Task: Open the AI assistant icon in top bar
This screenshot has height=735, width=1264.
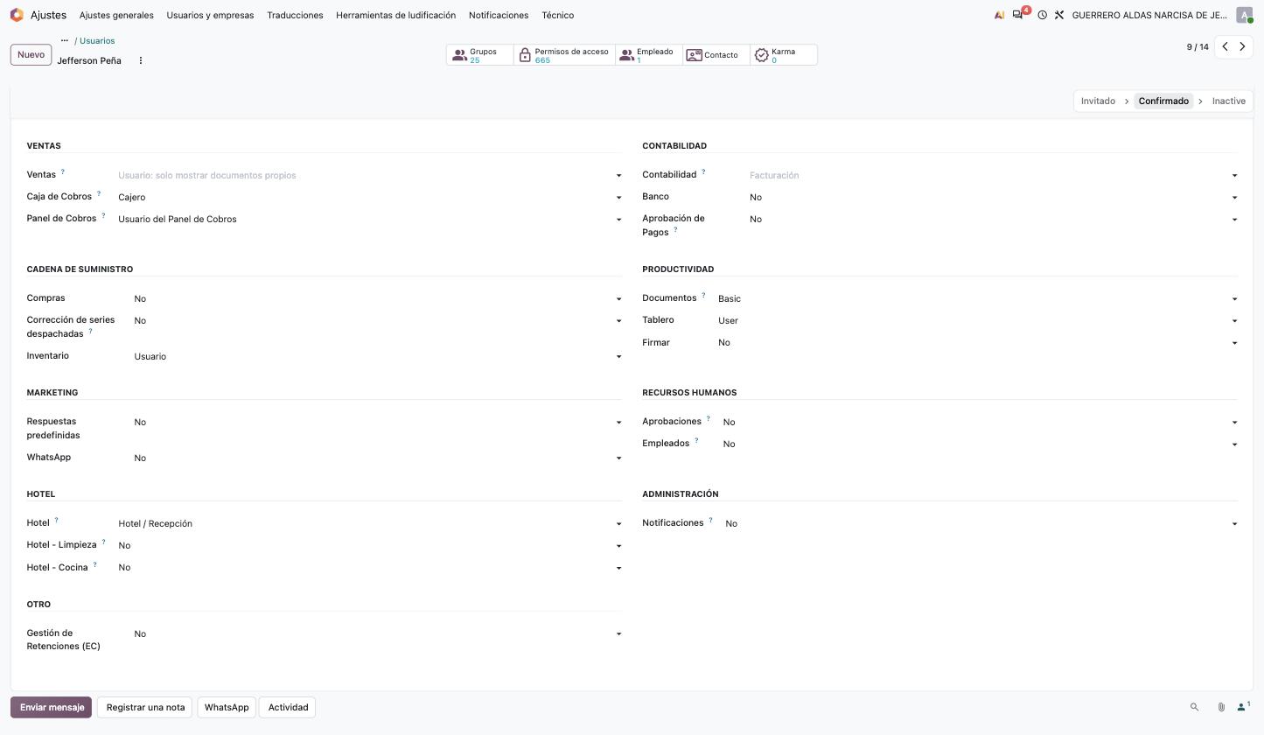Action: 999,15
